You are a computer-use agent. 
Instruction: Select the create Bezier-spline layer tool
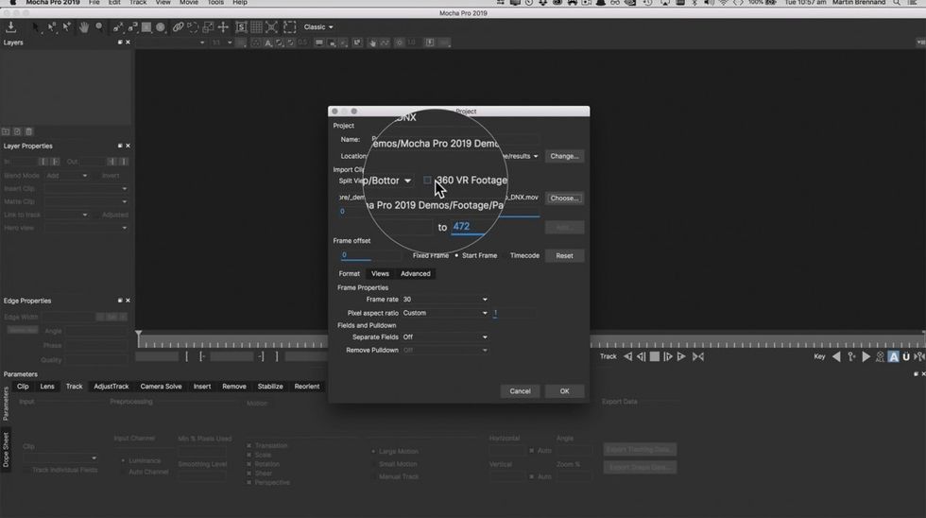point(132,27)
